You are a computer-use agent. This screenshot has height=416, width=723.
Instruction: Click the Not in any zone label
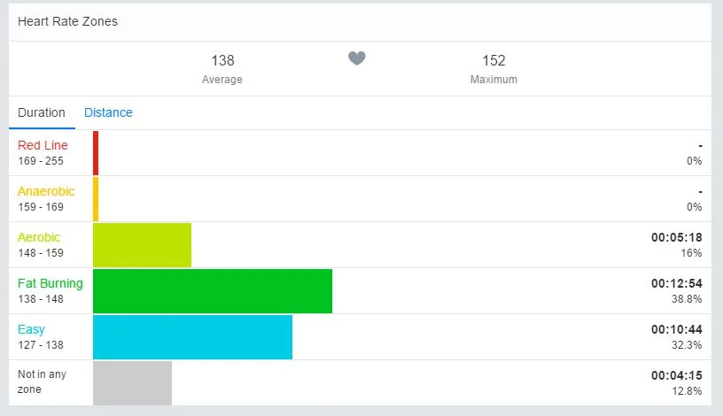click(x=42, y=381)
